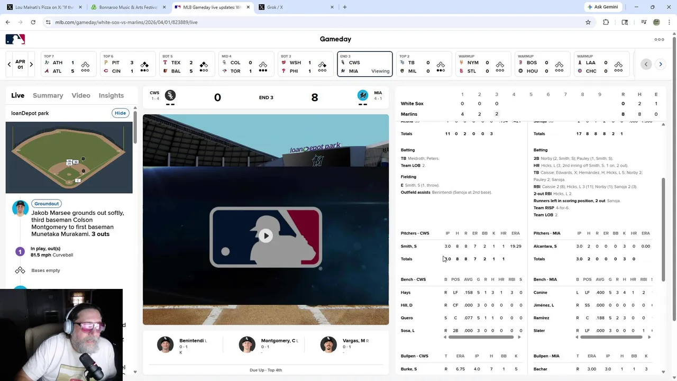Open the TEX vs BAL game card
This screenshot has height=381, width=677.
point(187,64)
